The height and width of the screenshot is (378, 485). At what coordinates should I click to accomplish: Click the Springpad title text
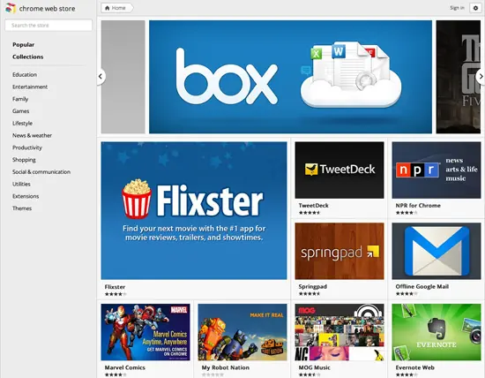coord(313,287)
